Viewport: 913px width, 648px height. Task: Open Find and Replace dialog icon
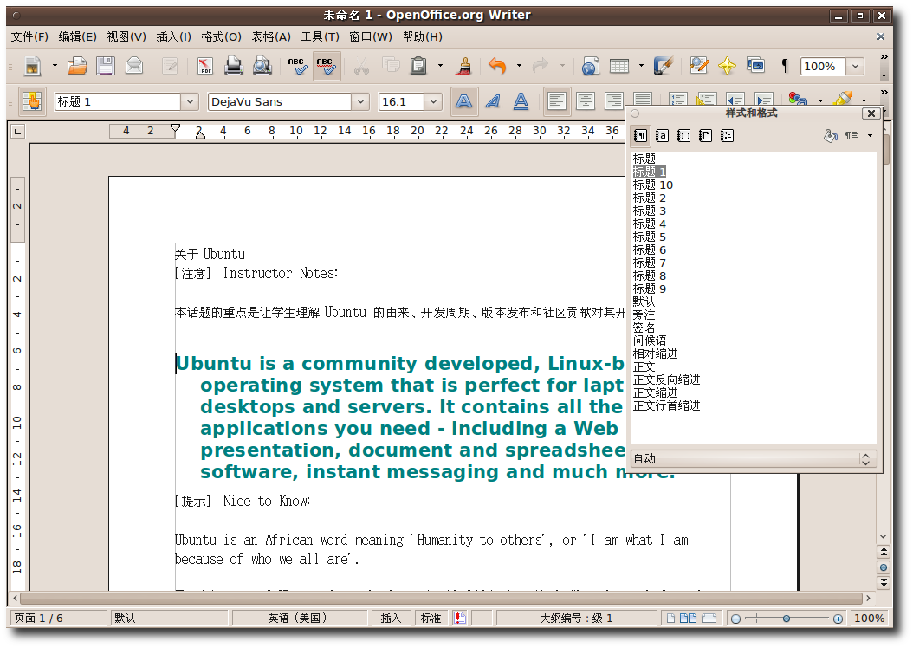click(x=698, y=66)
